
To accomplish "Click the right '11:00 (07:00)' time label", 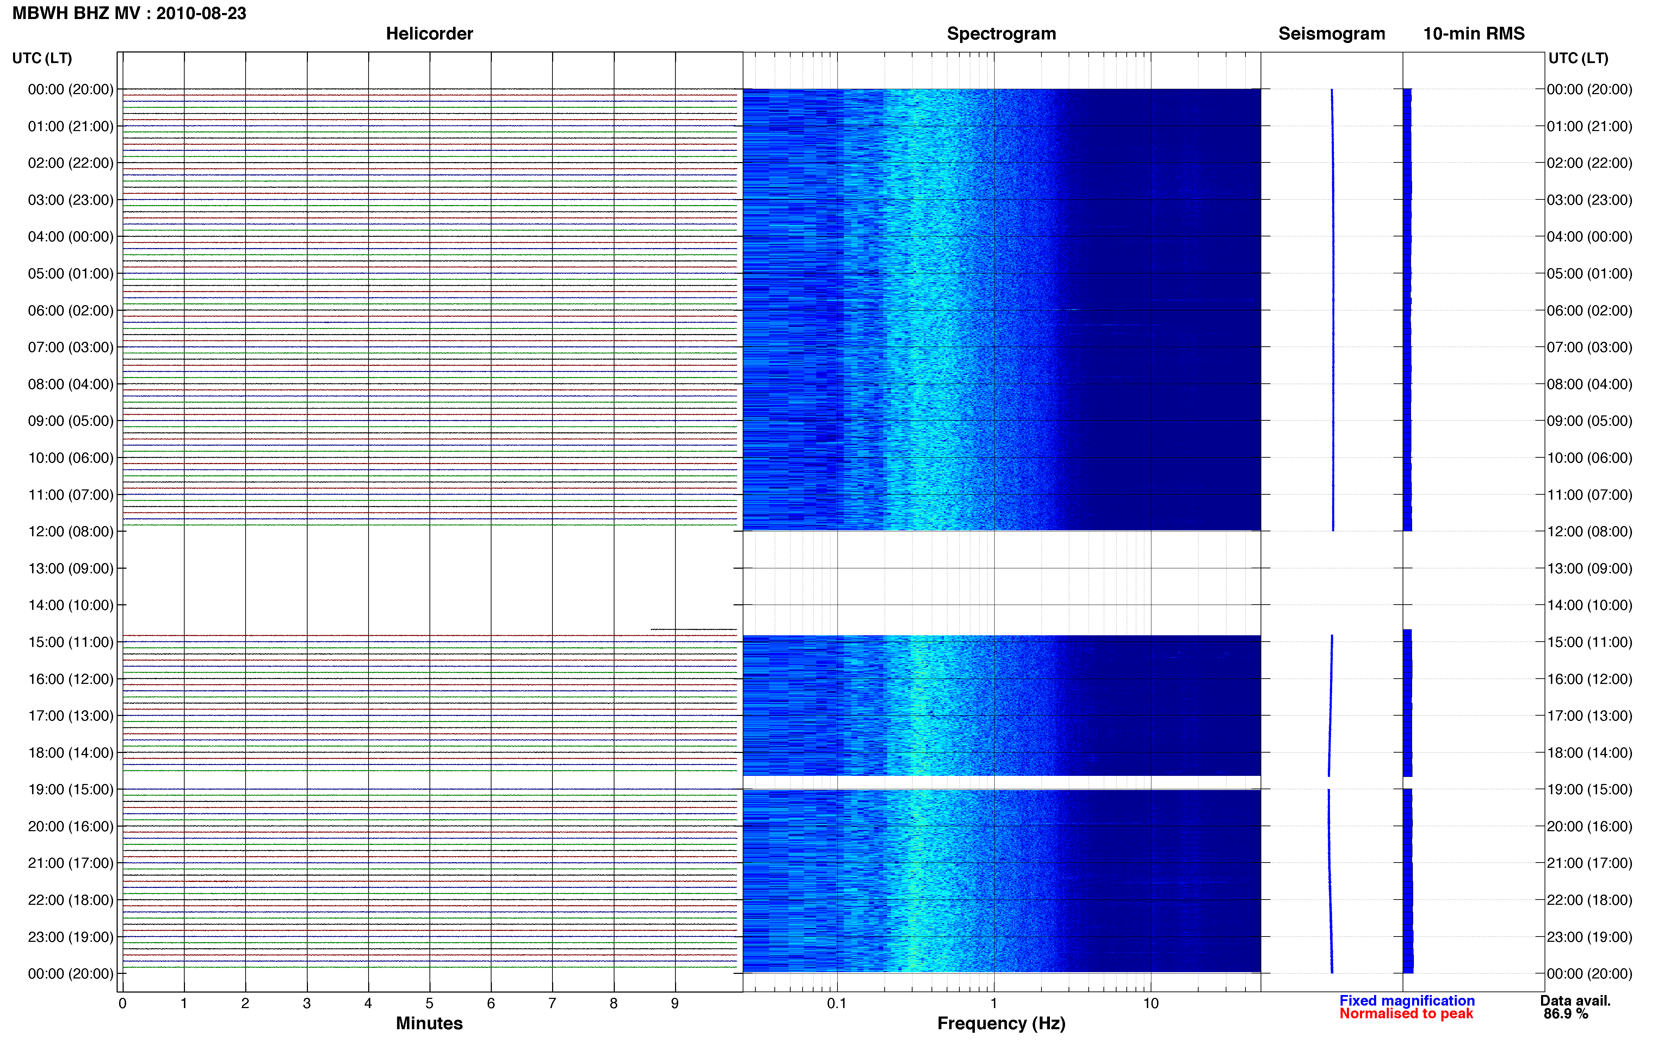I will [1589, 495].
